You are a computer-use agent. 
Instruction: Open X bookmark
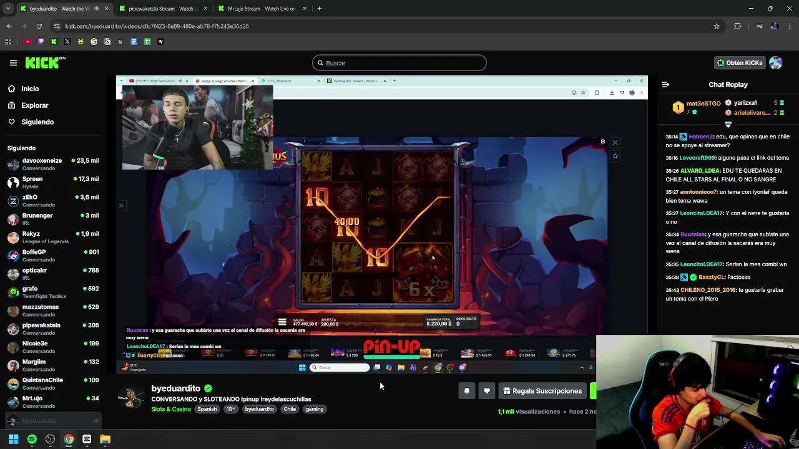tap(67, 42)
